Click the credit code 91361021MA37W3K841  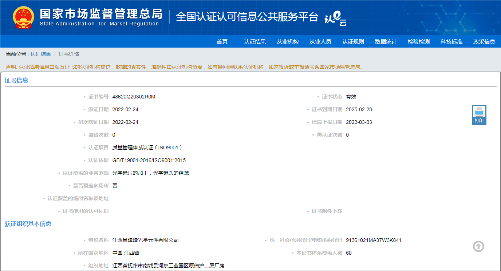coord(374,240)
